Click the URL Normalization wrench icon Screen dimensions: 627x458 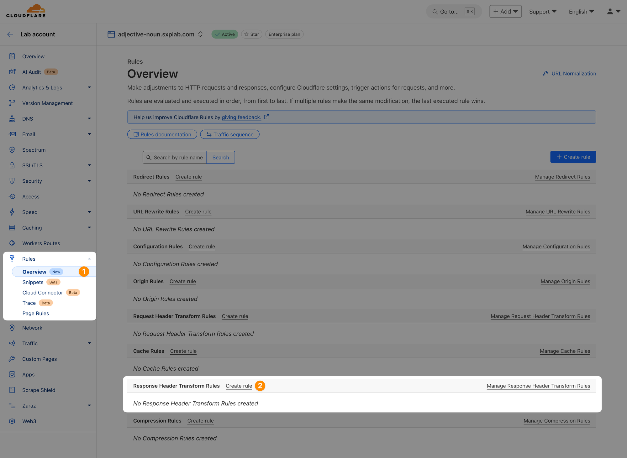pos(545,73)
